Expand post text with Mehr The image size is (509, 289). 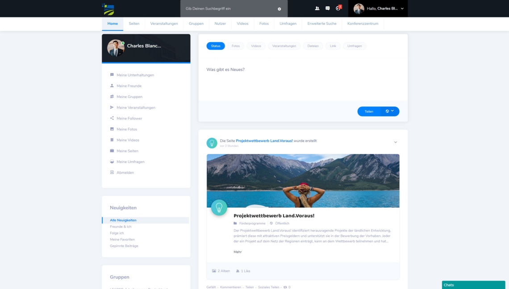[x=238, y=252]
